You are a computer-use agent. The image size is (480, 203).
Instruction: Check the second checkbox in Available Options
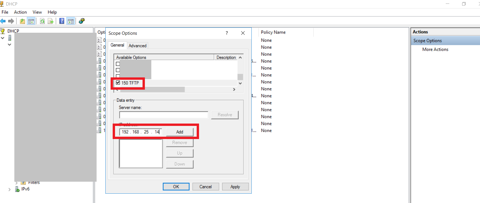coord(118,70)
